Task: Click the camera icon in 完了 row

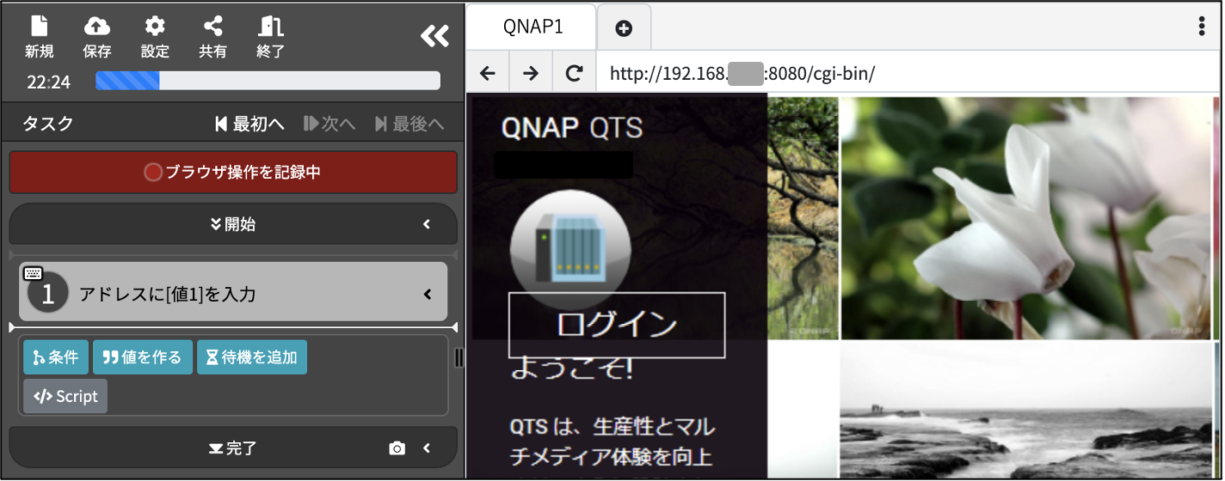Action: pyautogui.click(x=397, y=448)
